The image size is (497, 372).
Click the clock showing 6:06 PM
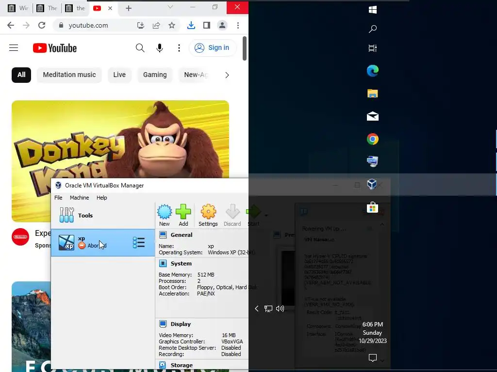tap(373, 332)
